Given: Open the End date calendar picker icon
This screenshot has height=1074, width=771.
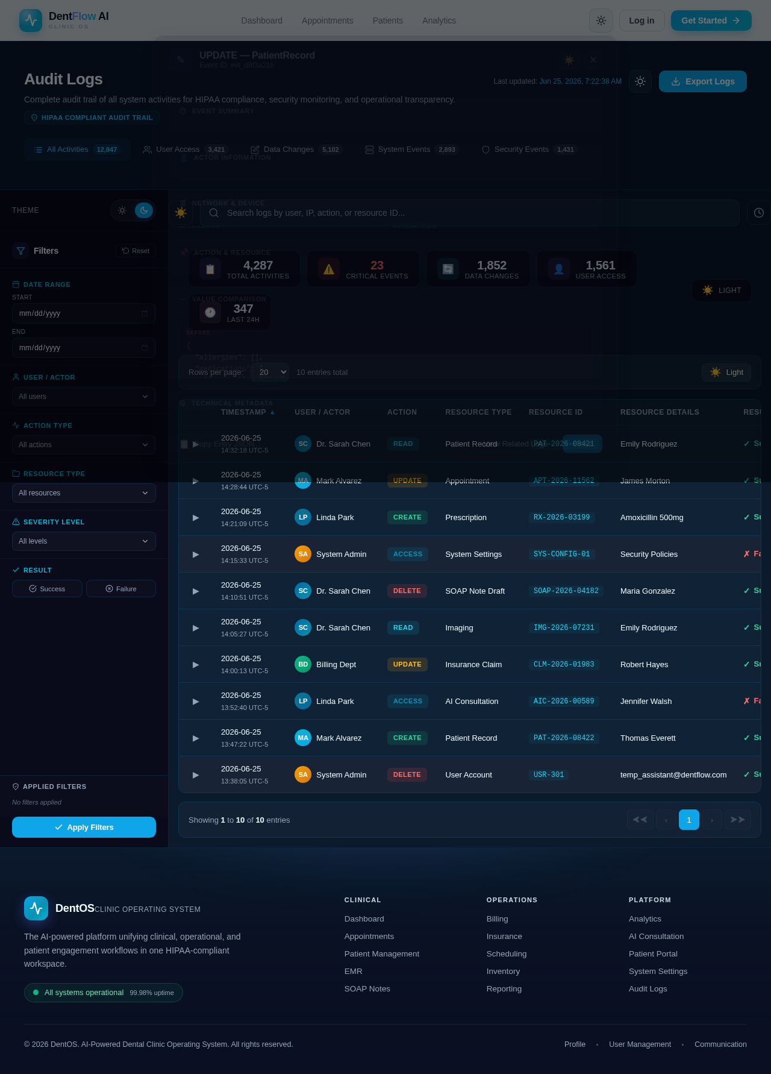Looking at the screenshot, I should (x=145, y=348).
